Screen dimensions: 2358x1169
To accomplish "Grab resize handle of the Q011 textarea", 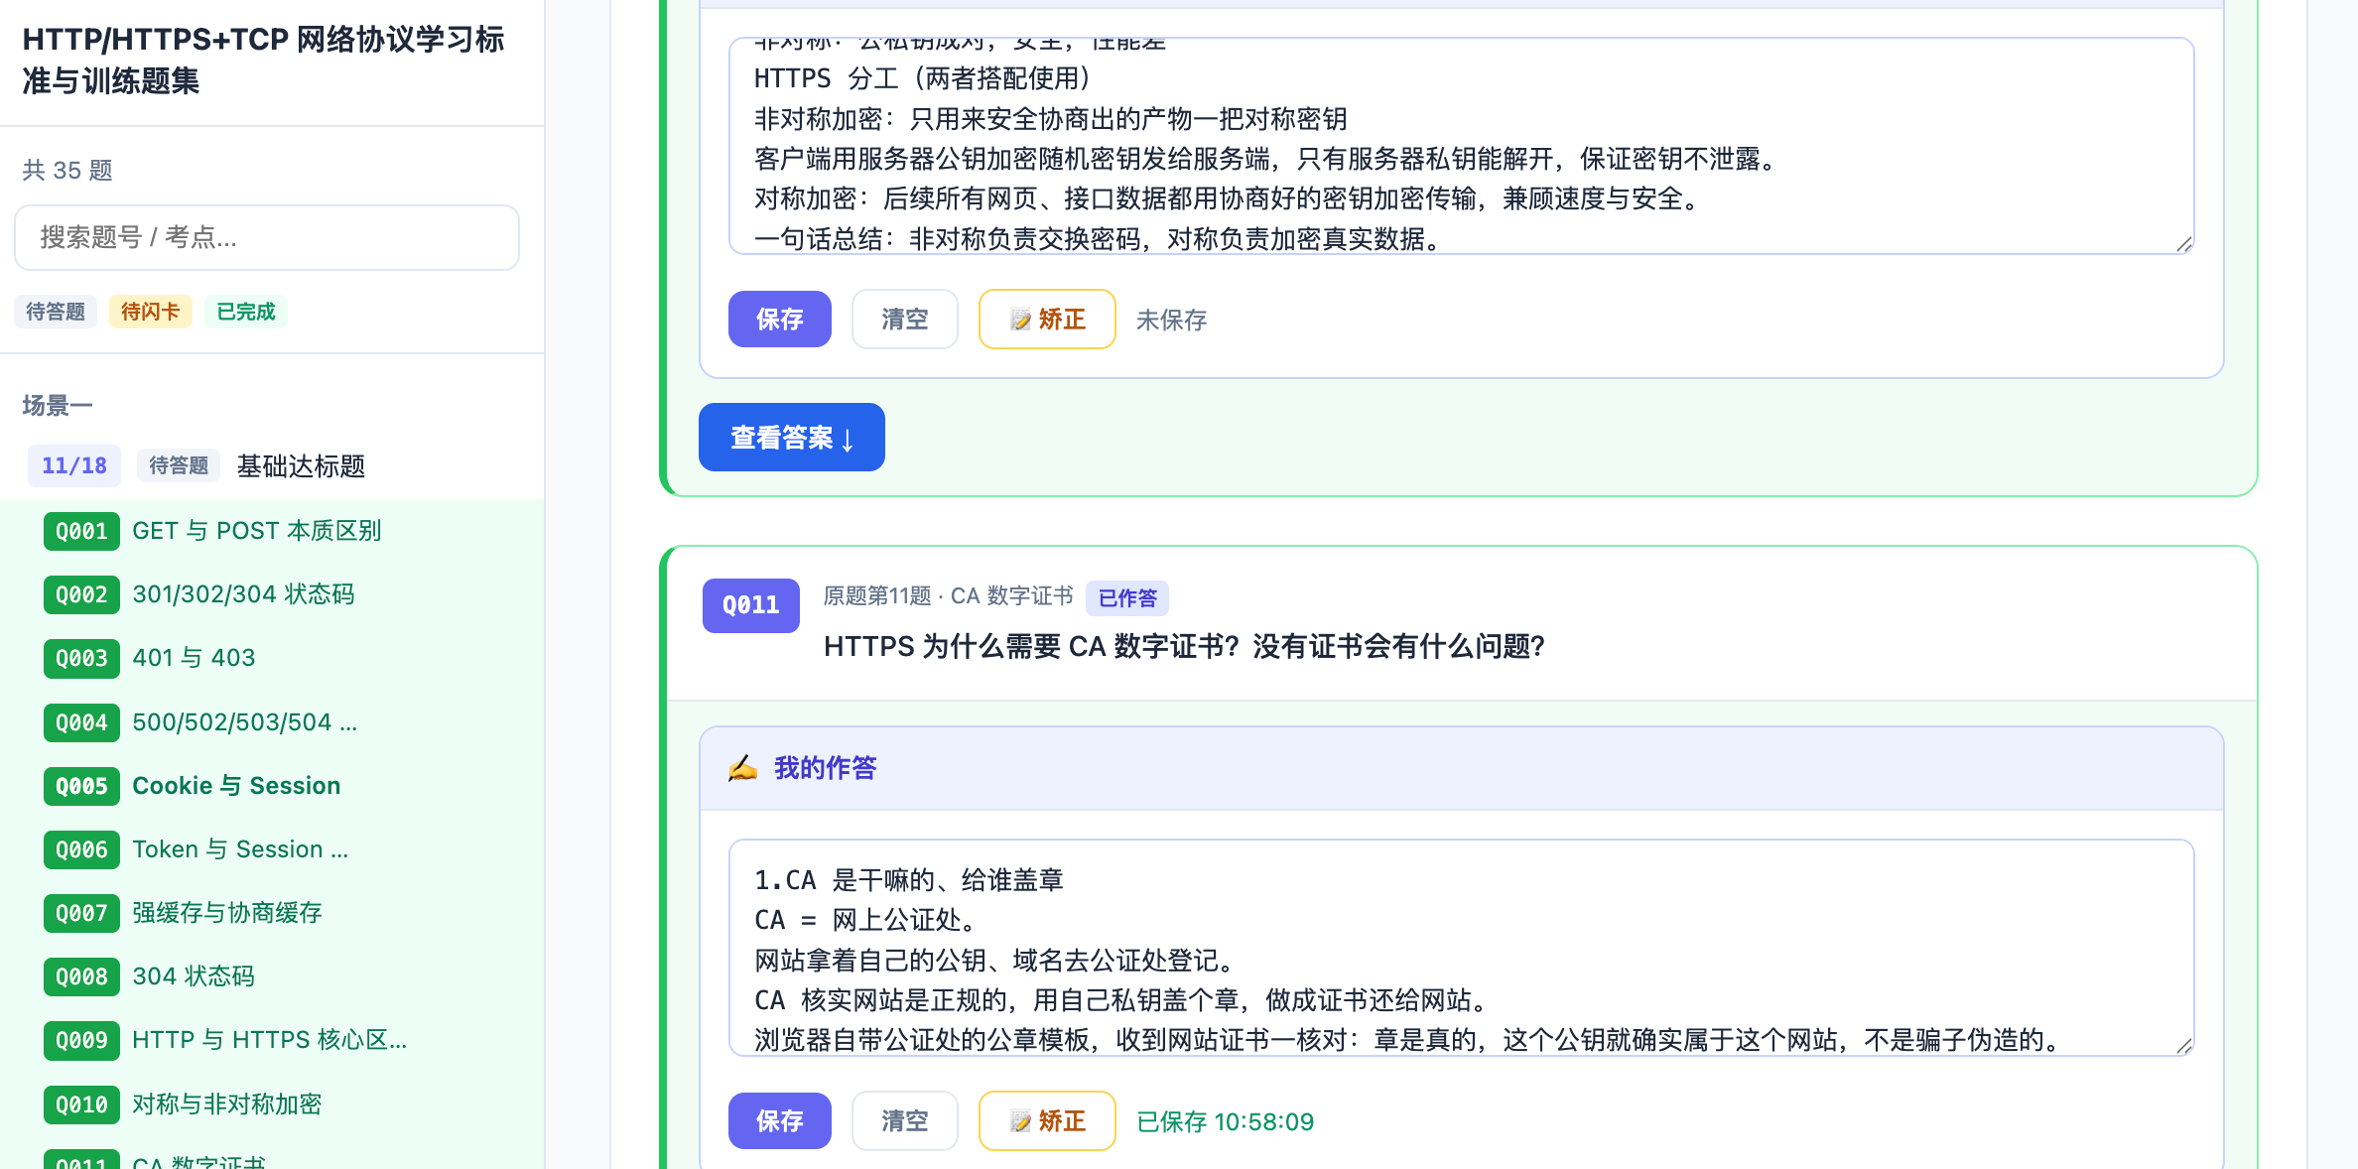I will point(2183,1046).
